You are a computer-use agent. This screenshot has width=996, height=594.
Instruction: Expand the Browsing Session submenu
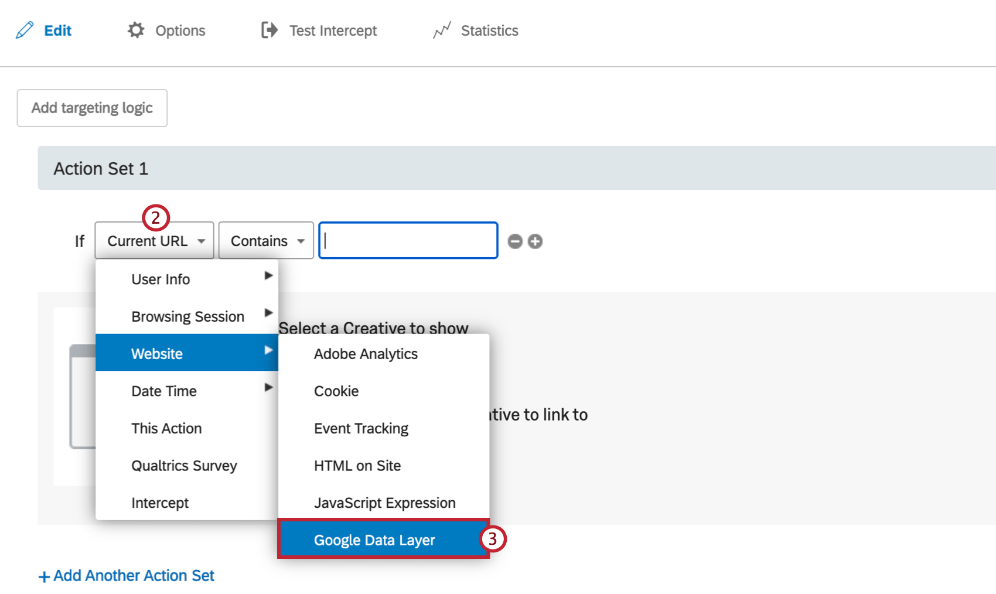[x=187, y=316]
